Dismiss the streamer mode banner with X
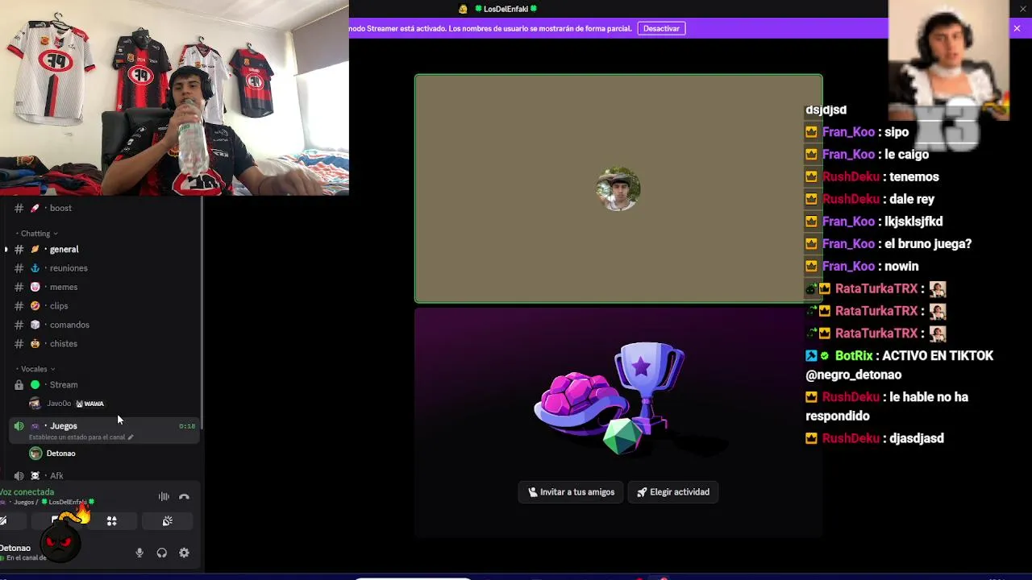 (x=1017, y=28)
